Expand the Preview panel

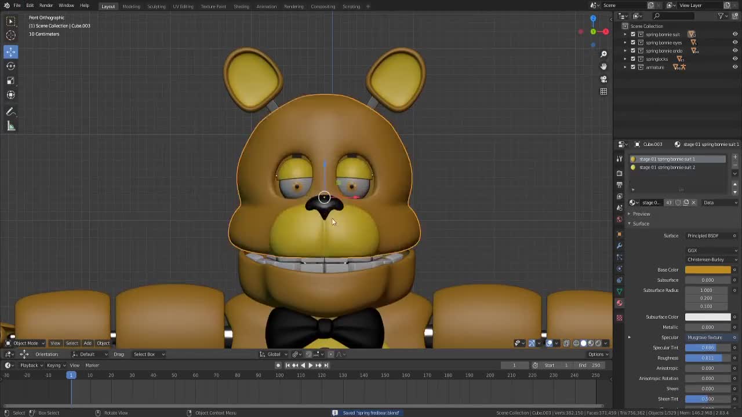641,214
